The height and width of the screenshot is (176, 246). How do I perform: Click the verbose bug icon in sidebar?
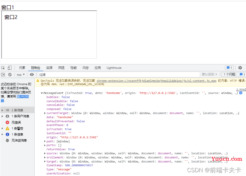pyautogui.click(x=7, y=140)
